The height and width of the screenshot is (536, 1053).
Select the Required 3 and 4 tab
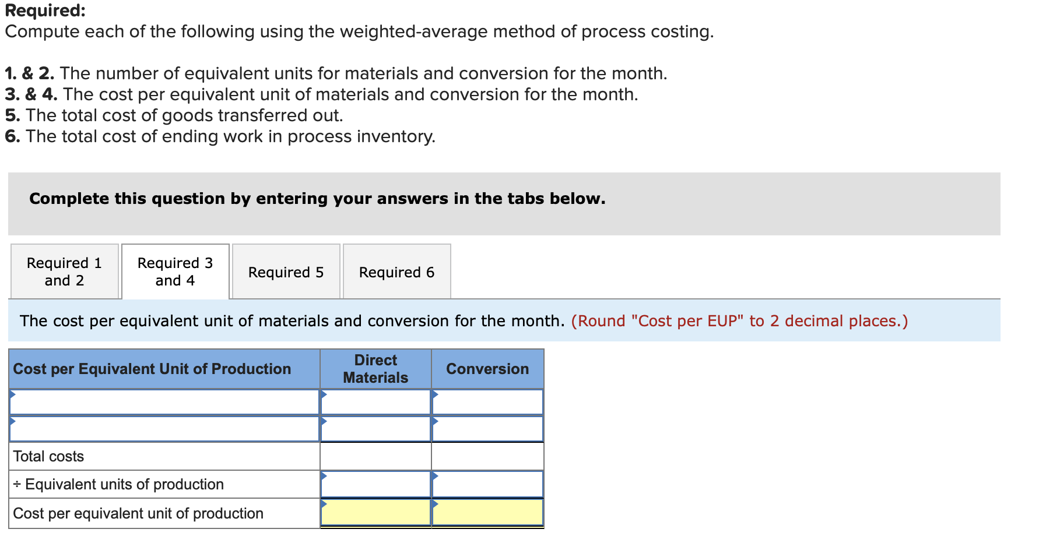pyautogui.click(x=175, y=271)
